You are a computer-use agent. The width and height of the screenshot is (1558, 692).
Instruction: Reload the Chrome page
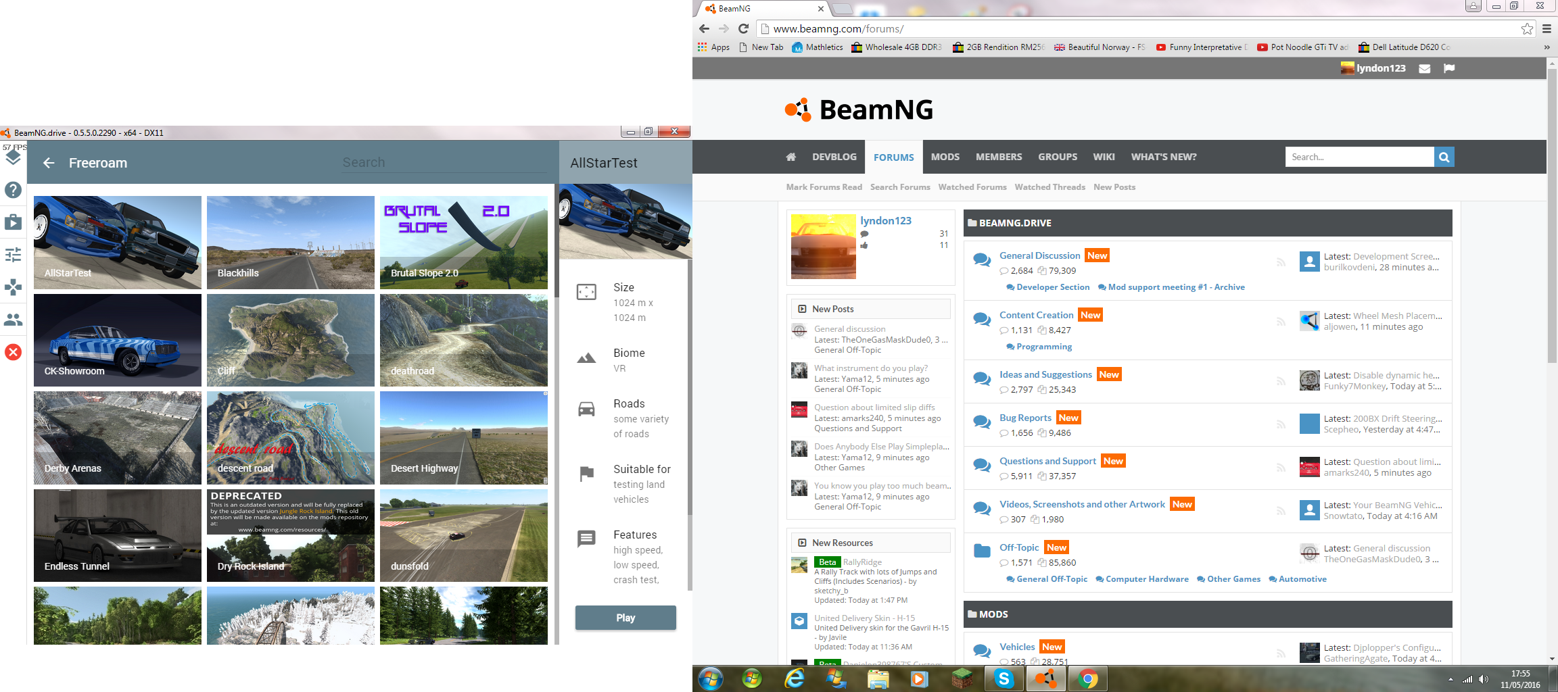(743, 28)
